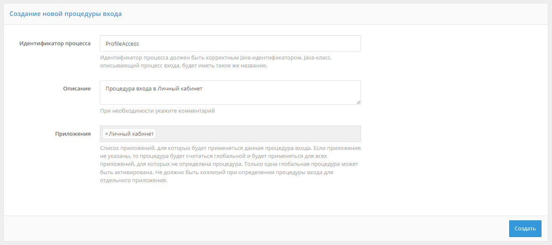Click the empty space in the header bar
The height and width of the screenshot is (245, 552).
[336, 14]
